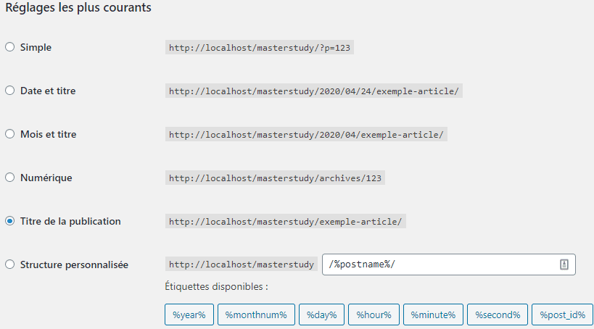Click the %minute% tag button
Screen dimensions: 594x329
[433, 315]
